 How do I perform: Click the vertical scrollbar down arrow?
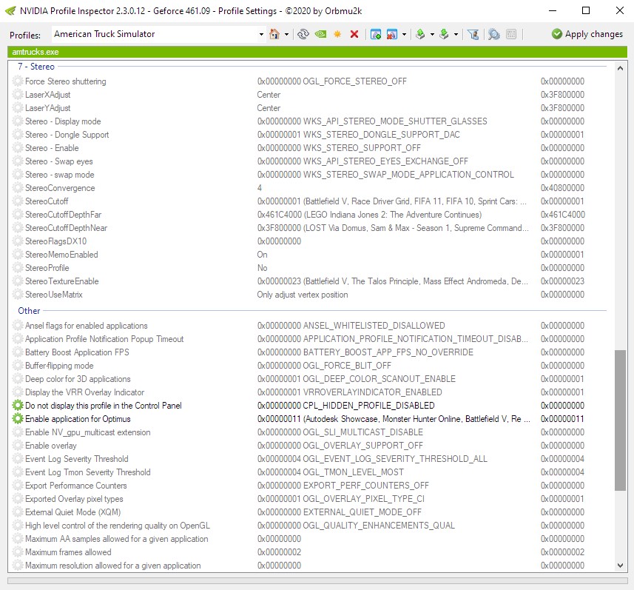(620, 566)
